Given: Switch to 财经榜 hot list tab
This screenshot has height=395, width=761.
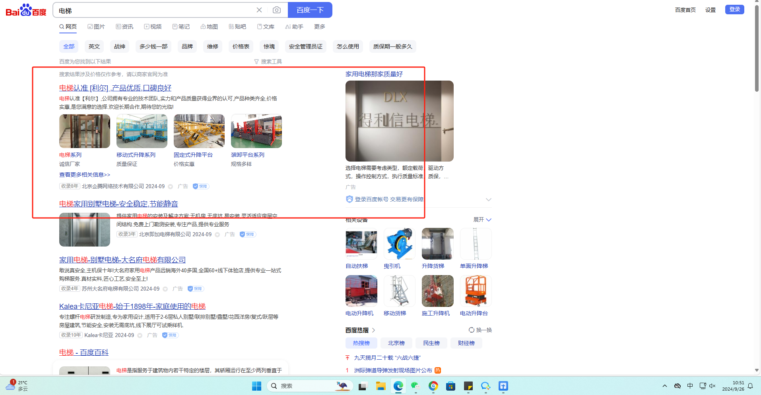Looking at the screenshot, I should tap(466, 343).
